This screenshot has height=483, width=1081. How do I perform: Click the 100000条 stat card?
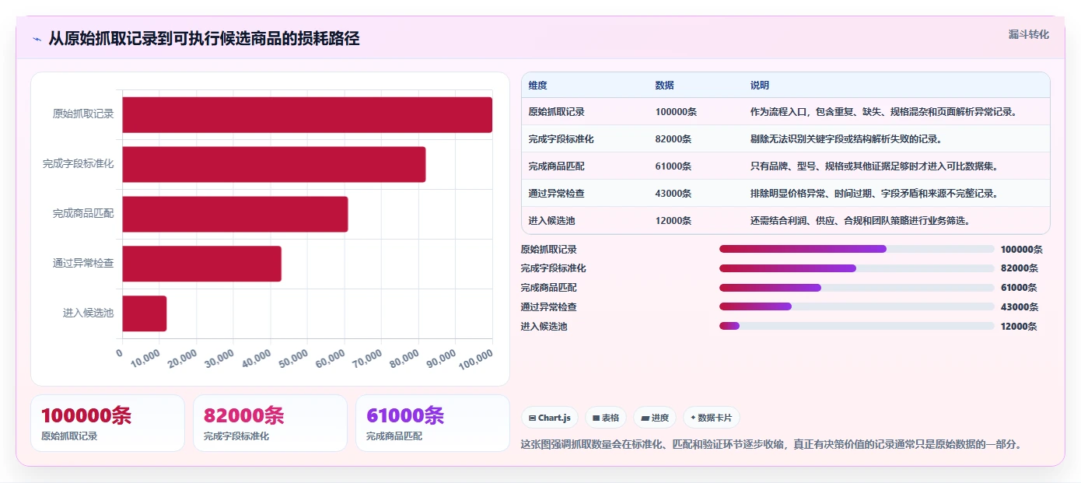107,423
